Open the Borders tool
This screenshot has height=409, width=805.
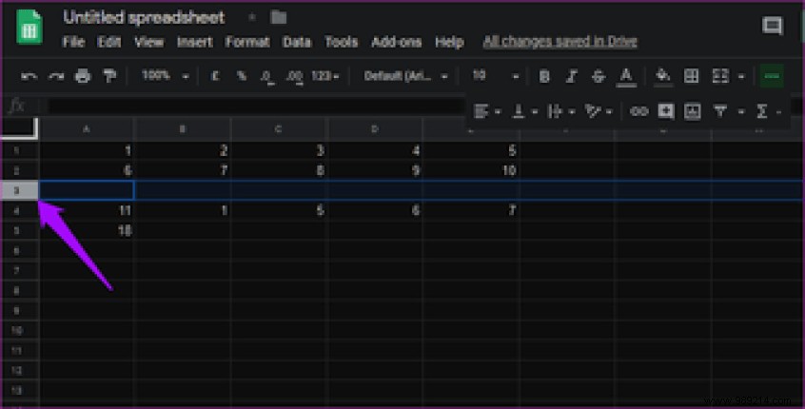pos(691,76)
